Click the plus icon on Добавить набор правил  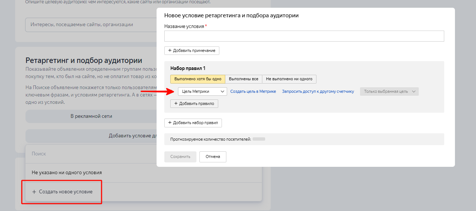click(170, 123)
